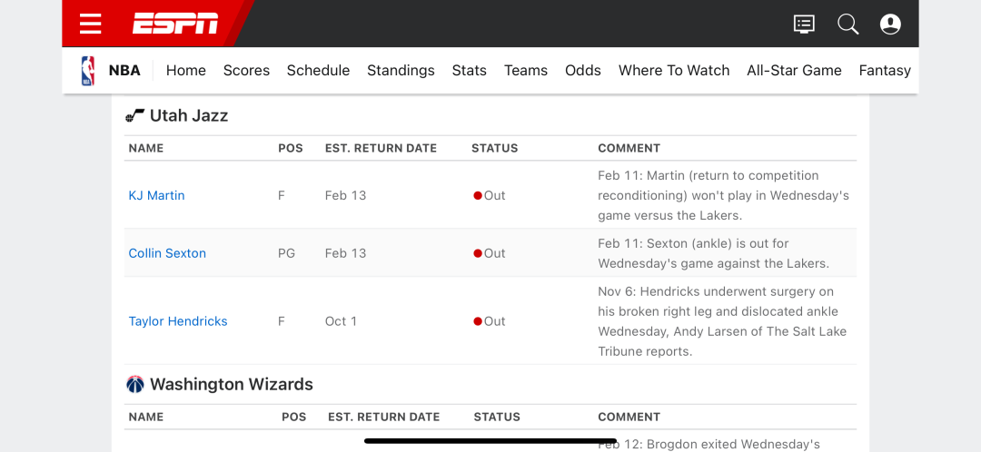
Task: Open the Stats section
Action: 469,70
